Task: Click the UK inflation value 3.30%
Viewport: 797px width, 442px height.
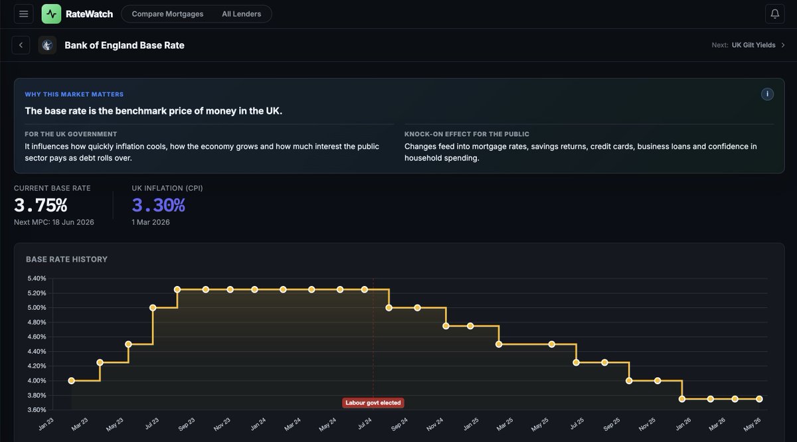Action: tap(158, 206)
